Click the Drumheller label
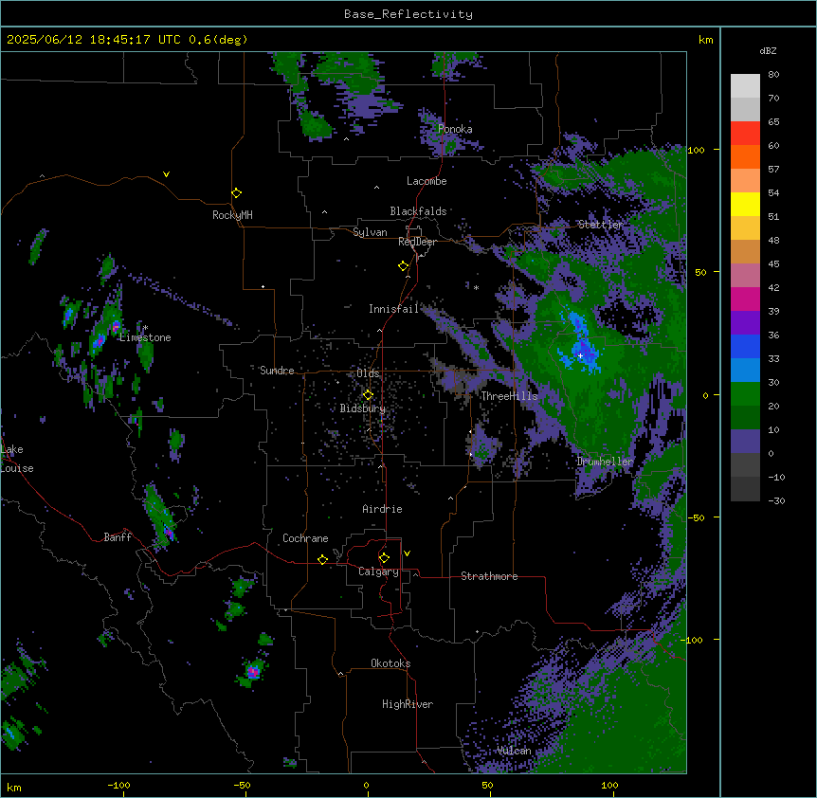The height and width of the screenshot is (798, 817). click(605, 462)
